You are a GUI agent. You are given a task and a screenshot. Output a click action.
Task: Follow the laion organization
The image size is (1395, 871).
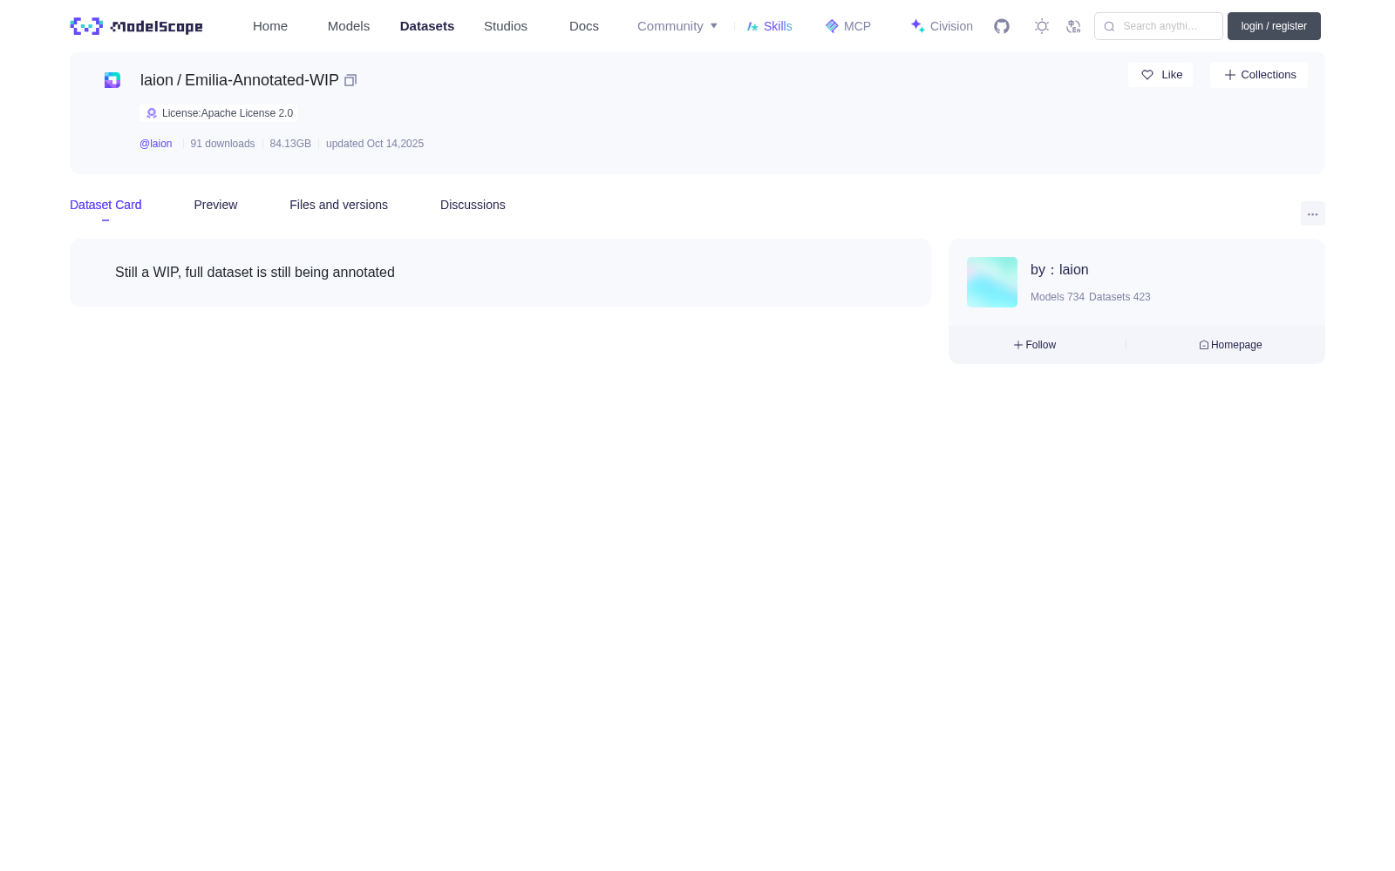1035,345
